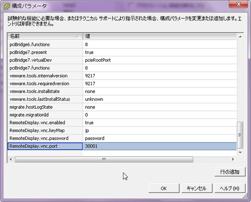This screenshot has width=251, height=202.
Task: Select migrate.migrationId name cell
Action: point(45,115)
